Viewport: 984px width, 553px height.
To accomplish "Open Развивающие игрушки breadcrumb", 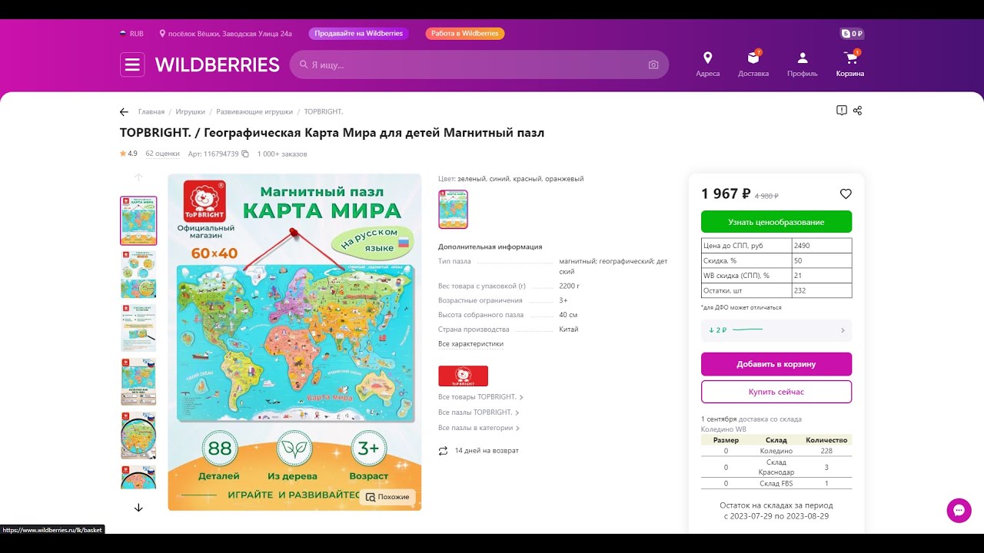I will pyautogui.click(x=254, y=112).
